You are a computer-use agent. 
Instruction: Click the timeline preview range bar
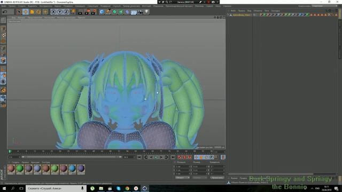click(71, 157)
